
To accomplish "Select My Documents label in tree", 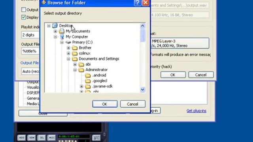I will pyautogui.click(x=78, y=31).
